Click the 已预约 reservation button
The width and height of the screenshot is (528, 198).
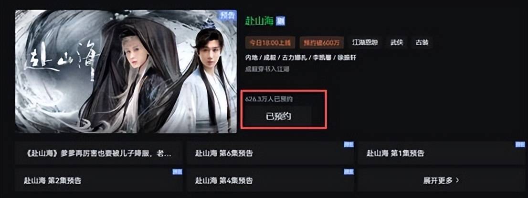[278, 117]
